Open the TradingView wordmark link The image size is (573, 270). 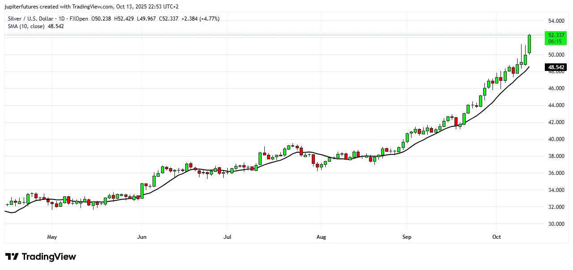(48, 257)
